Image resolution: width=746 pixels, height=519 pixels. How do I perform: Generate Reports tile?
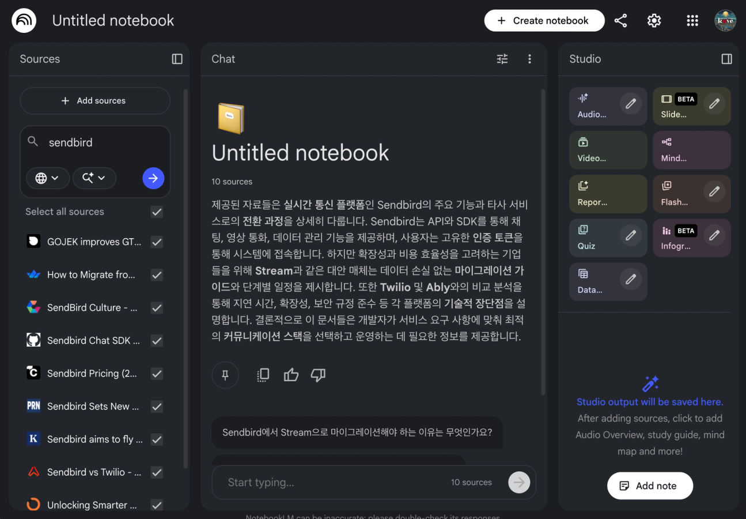608,194
